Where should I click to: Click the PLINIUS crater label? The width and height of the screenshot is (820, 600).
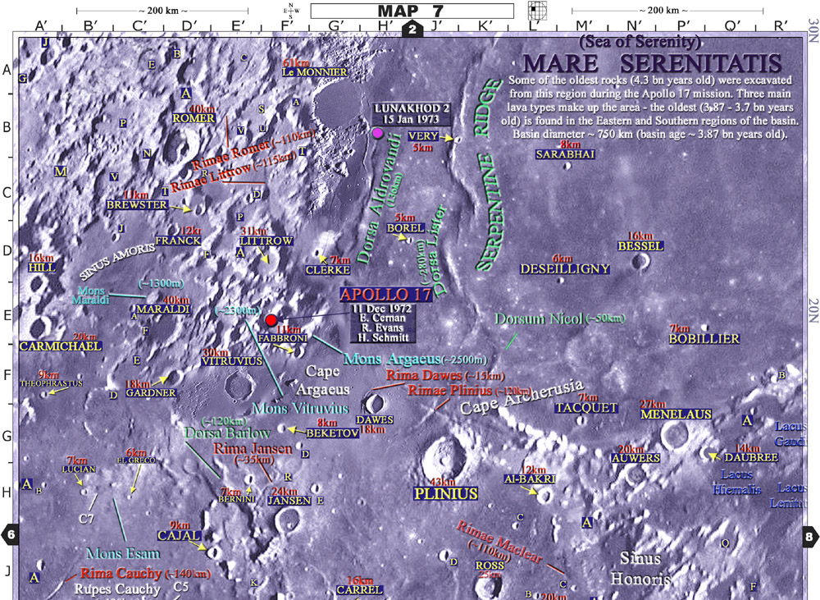point(444,494)
